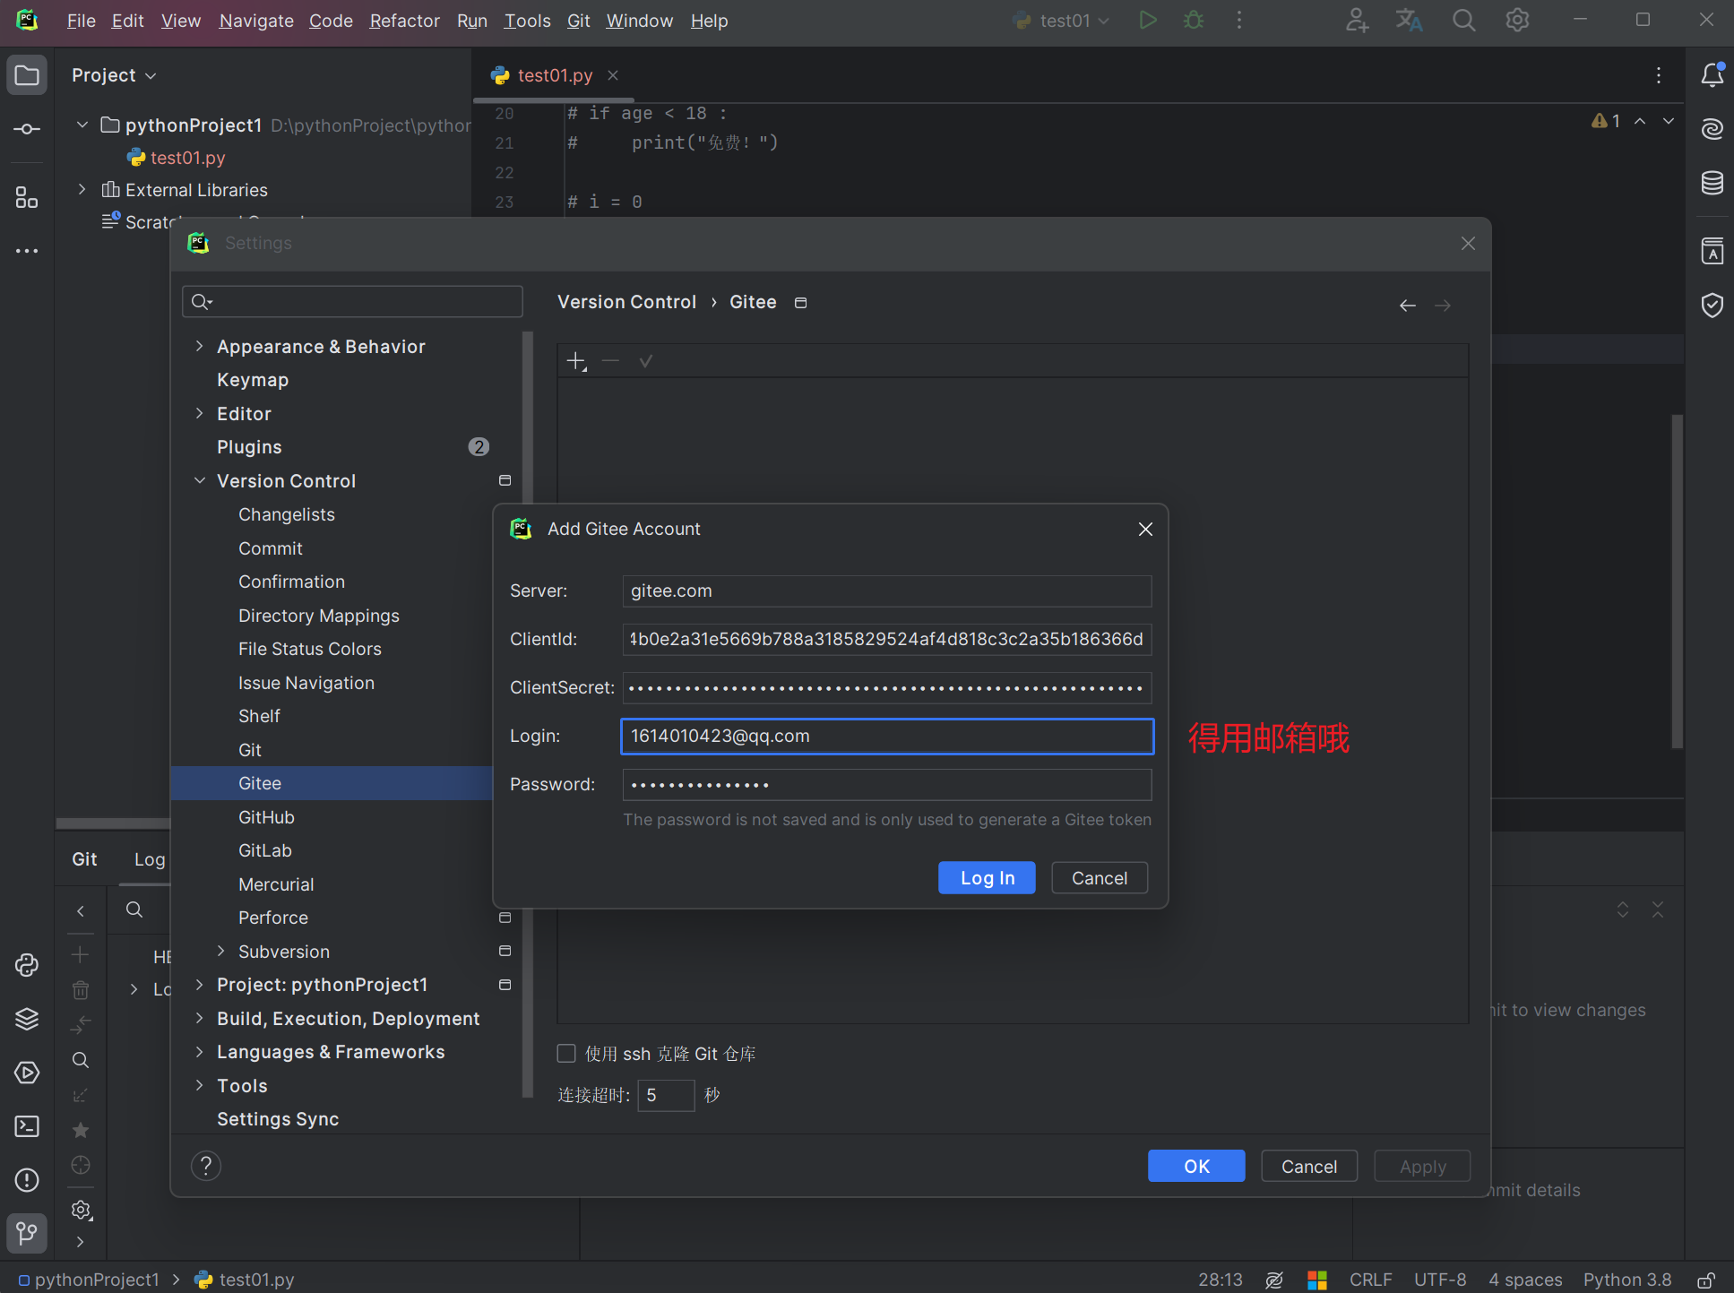
Task: Enable 使用 ssh 克隆 Git 仓库 checkbox
Action: click(566, 1054)
